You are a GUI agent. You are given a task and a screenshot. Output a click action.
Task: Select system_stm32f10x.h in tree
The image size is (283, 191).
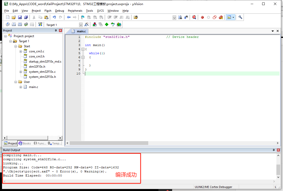point(42,77)
